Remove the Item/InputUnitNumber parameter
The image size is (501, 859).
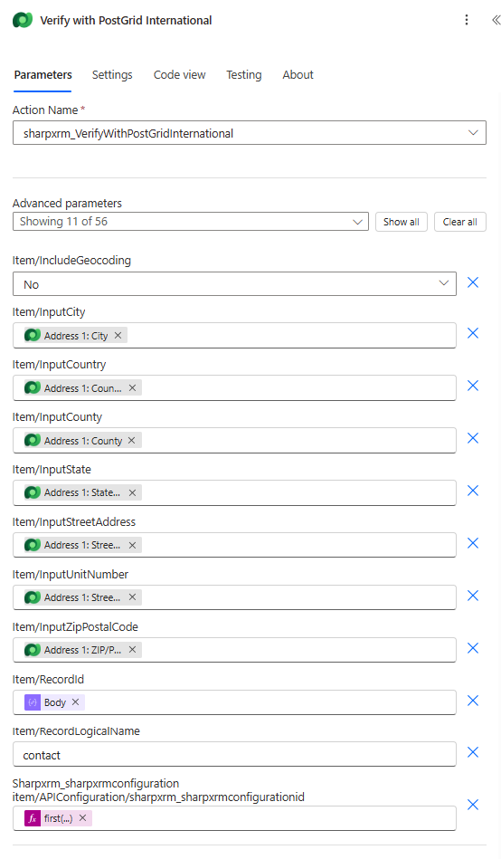tap(473, 596)
